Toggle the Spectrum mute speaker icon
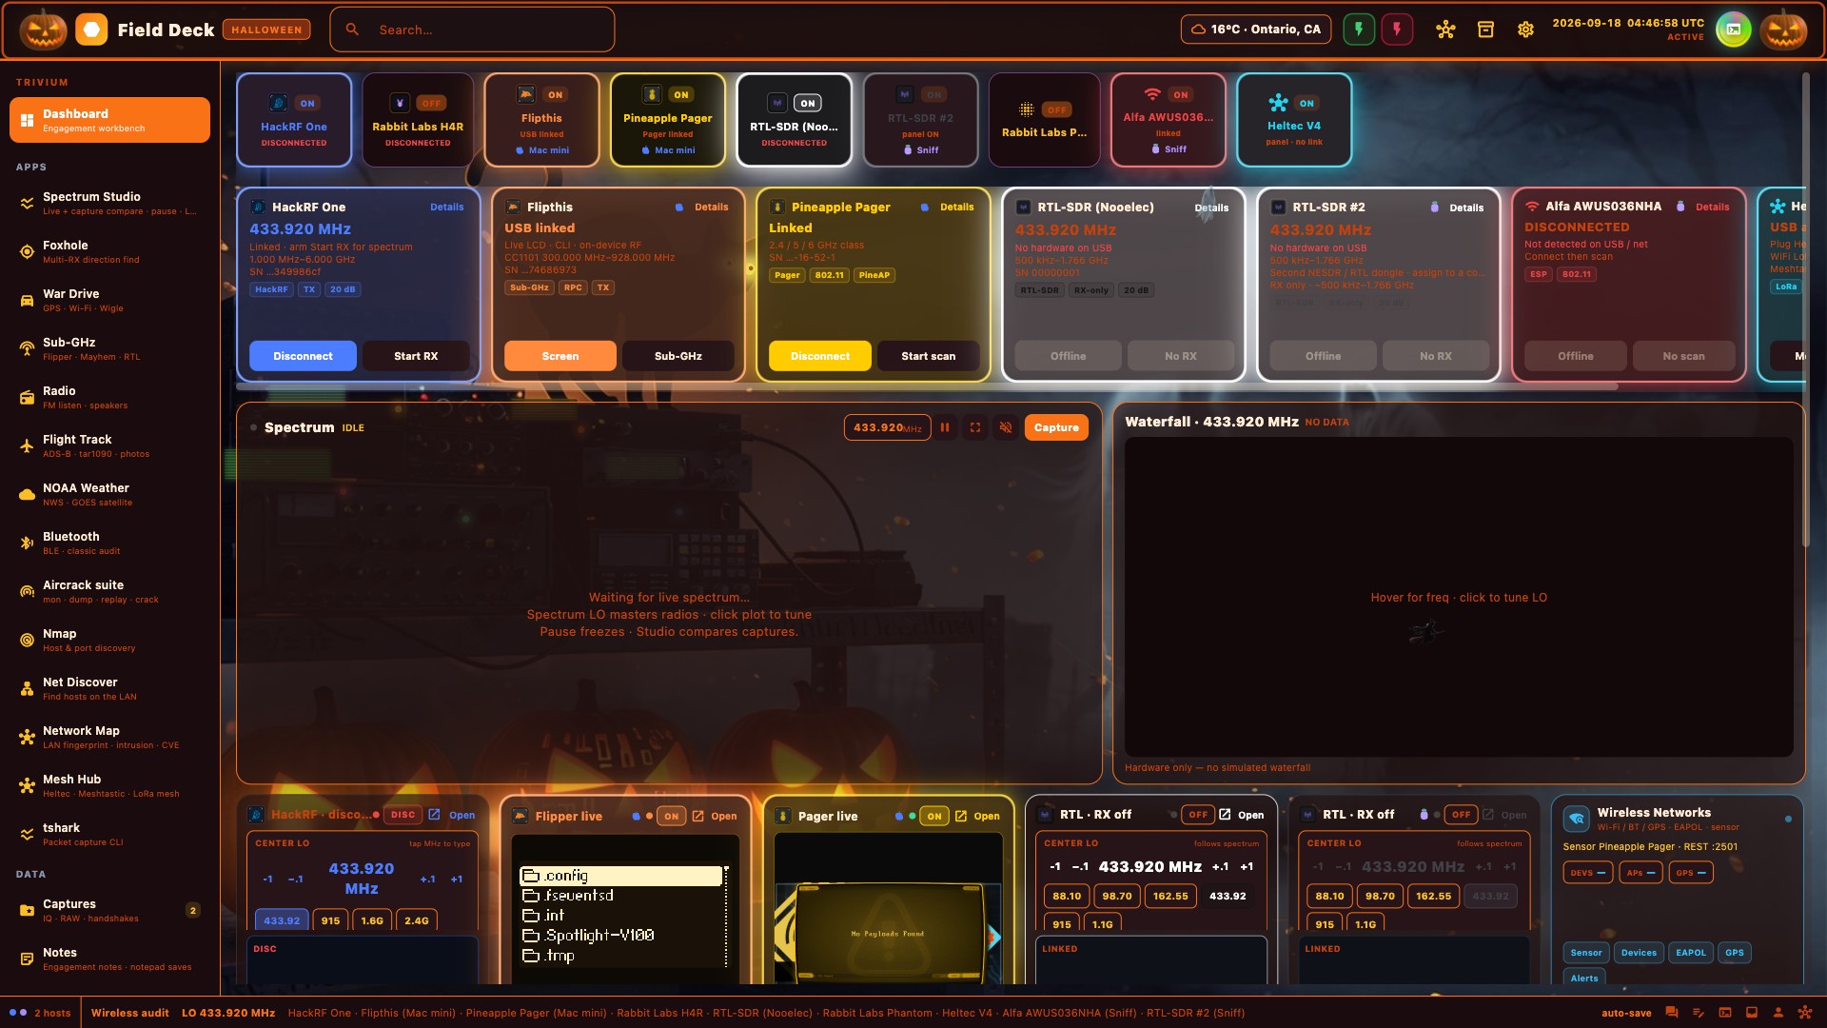Screen dimensions: 1827x1028 1006,427
